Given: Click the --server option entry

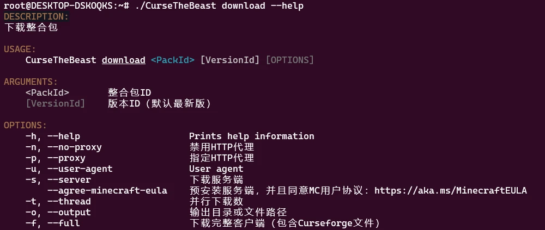Looking at the screenshot, I should pos(58,179).
